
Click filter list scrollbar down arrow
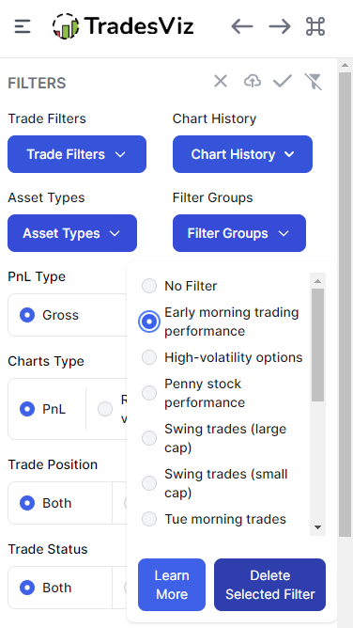pyautogui.click(x=318, y=527)
